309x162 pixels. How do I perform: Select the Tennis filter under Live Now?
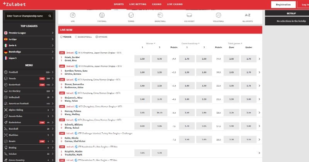(x=66, y=37)
